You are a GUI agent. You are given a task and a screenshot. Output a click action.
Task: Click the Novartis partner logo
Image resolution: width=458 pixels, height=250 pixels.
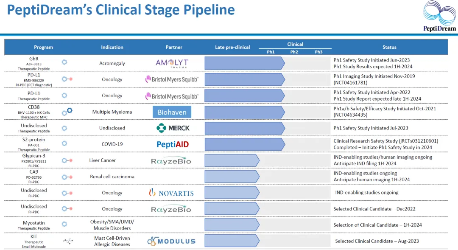click(171, 193)
